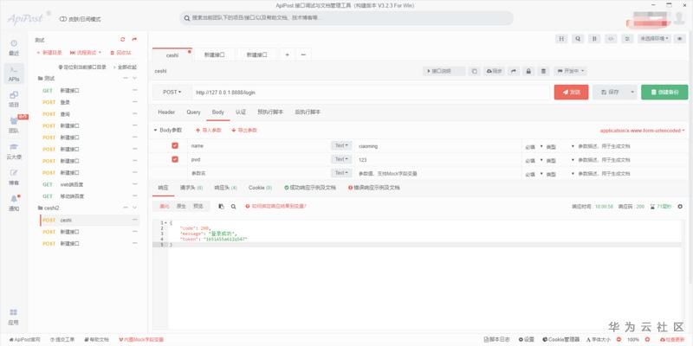Click the red 发送 (Send) button
The width and height of the screenshot is (693, 346).
[571, 93]
